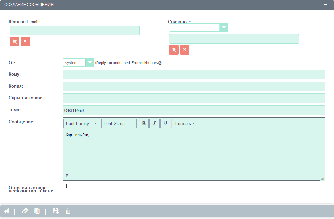
Task: Save the draft with the floppy disk icon
Action: coord(56,211)
